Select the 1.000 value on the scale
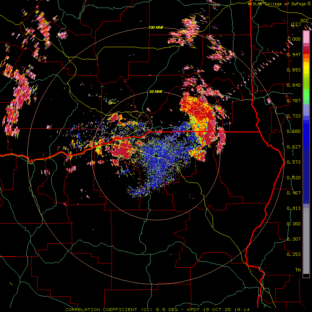The image size is (312, 312). [x=294, y=39]
